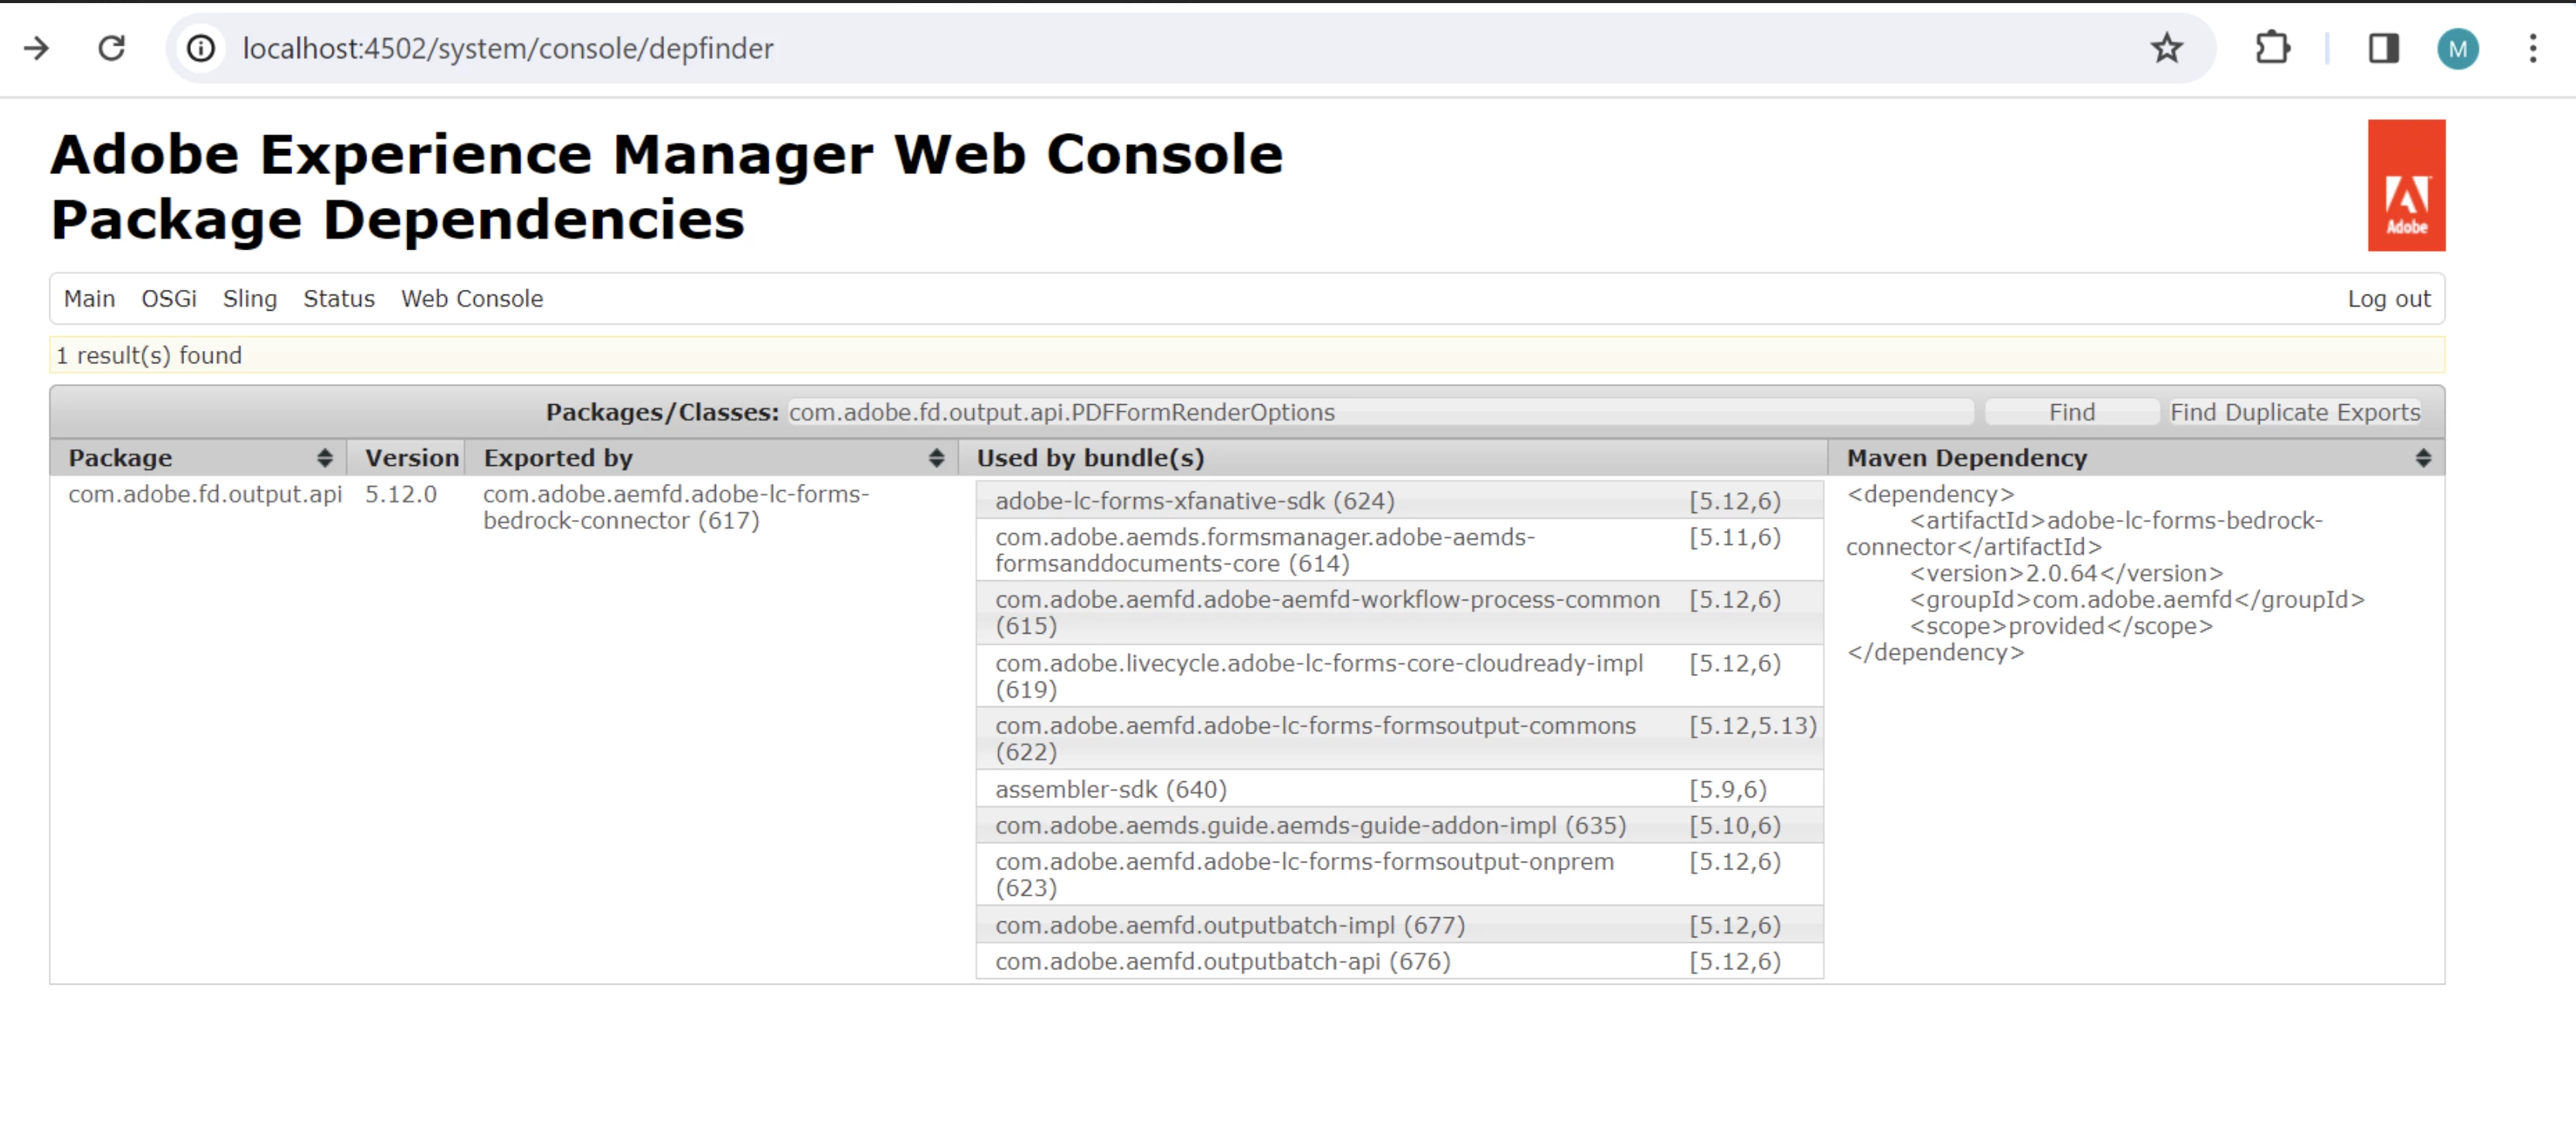Open the Web Console menu
The height and width of the screenshot is (1136, 2576).
coord(471,299)
